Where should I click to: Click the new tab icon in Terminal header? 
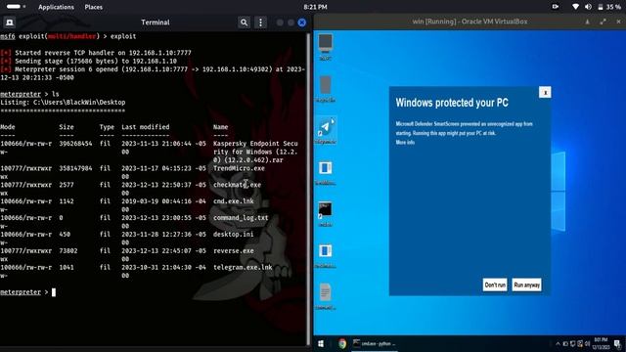[x=10, y=22]
